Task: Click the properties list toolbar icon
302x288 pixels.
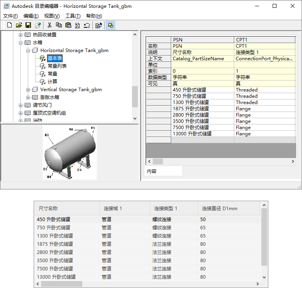Action: (99, 25)
